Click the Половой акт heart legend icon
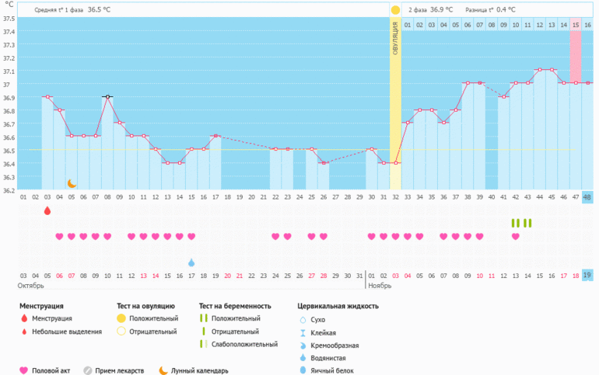 click(24, 370)
